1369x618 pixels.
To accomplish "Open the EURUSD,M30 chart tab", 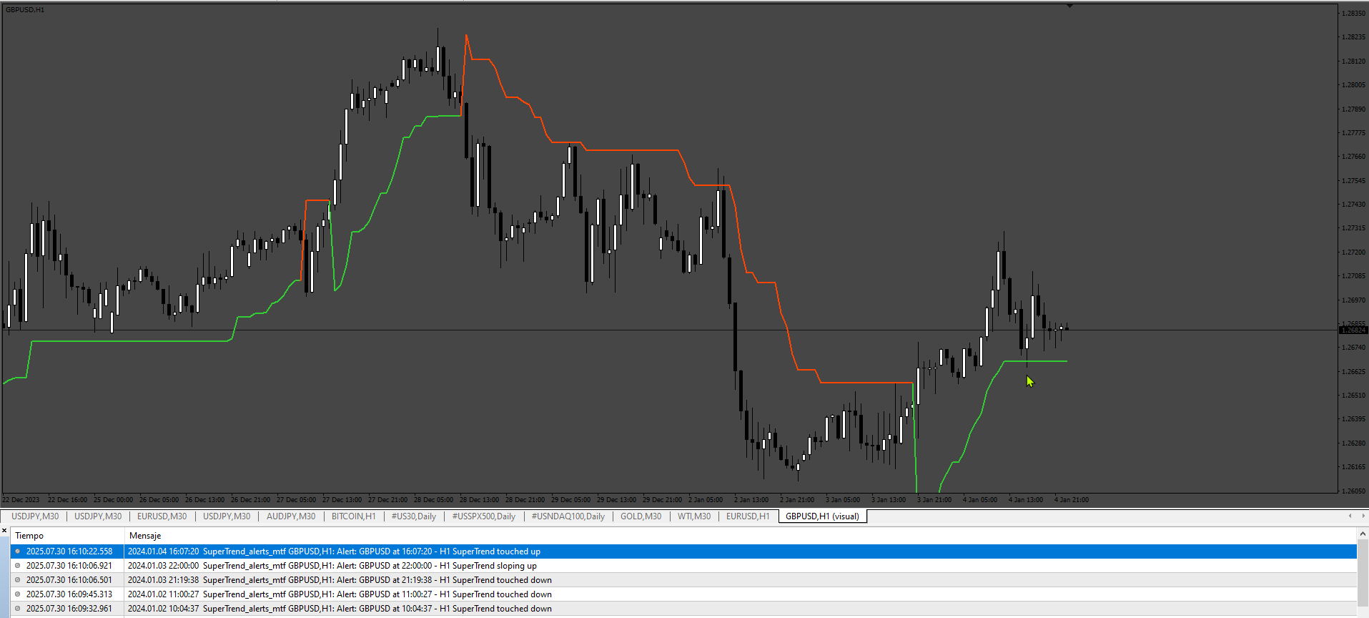I will point(162,516).
